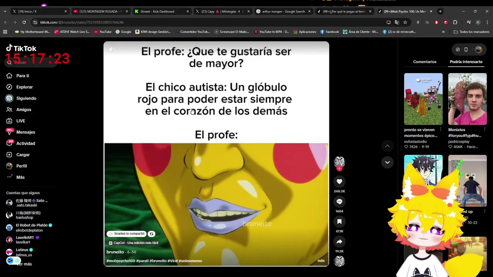Click translate page icon
Image resolution: width=493 pixels, height=277 pixels.
[x=397, y=22]
